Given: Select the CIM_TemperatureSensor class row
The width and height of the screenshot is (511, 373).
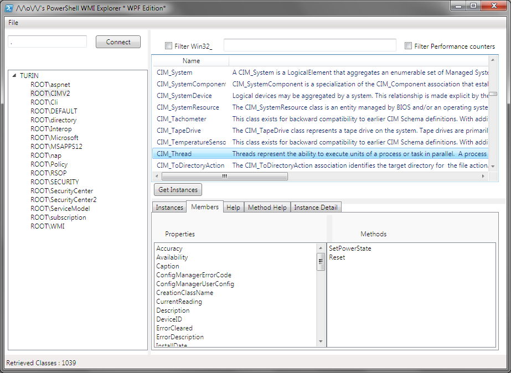Looking at the screenshot, I should [x=321, y=142].
